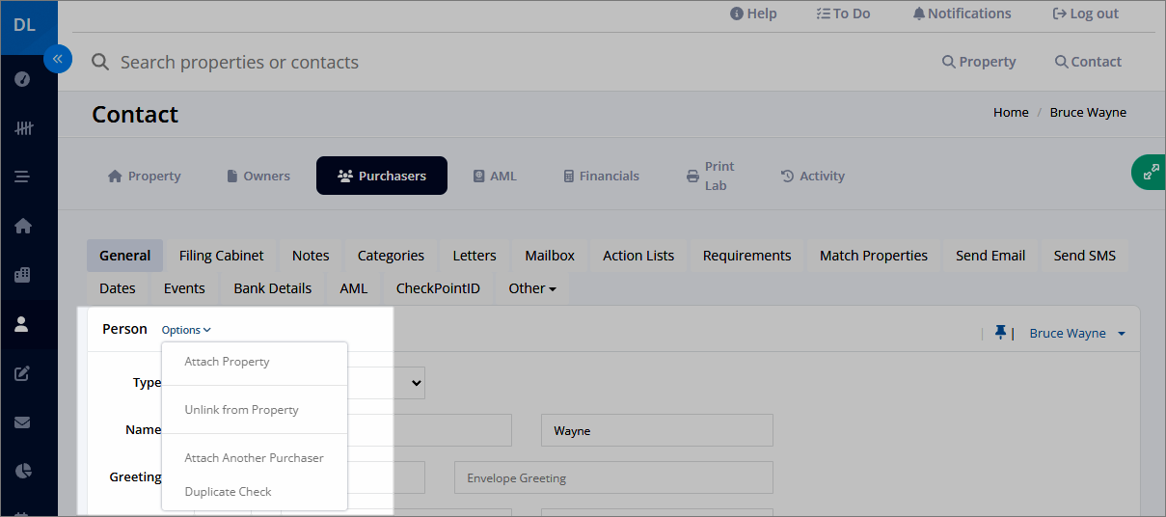Open the edit pencil icon in sidebar
The height and width of the screenshot is (517, 1166).
tap(23, 373)
